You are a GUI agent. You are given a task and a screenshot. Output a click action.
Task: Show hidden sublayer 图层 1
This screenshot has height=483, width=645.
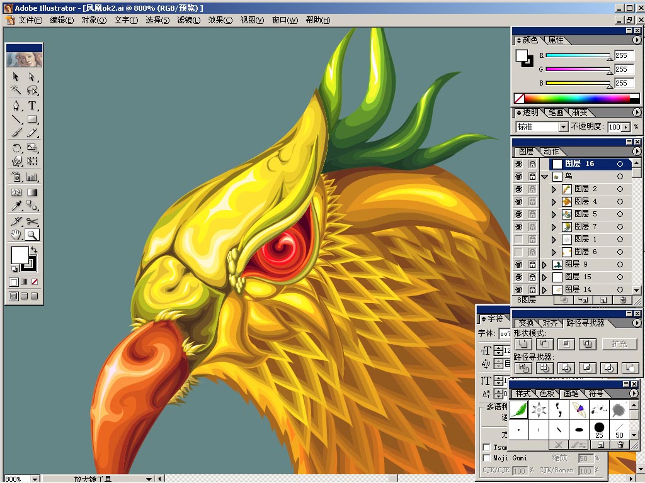[519, 240]
